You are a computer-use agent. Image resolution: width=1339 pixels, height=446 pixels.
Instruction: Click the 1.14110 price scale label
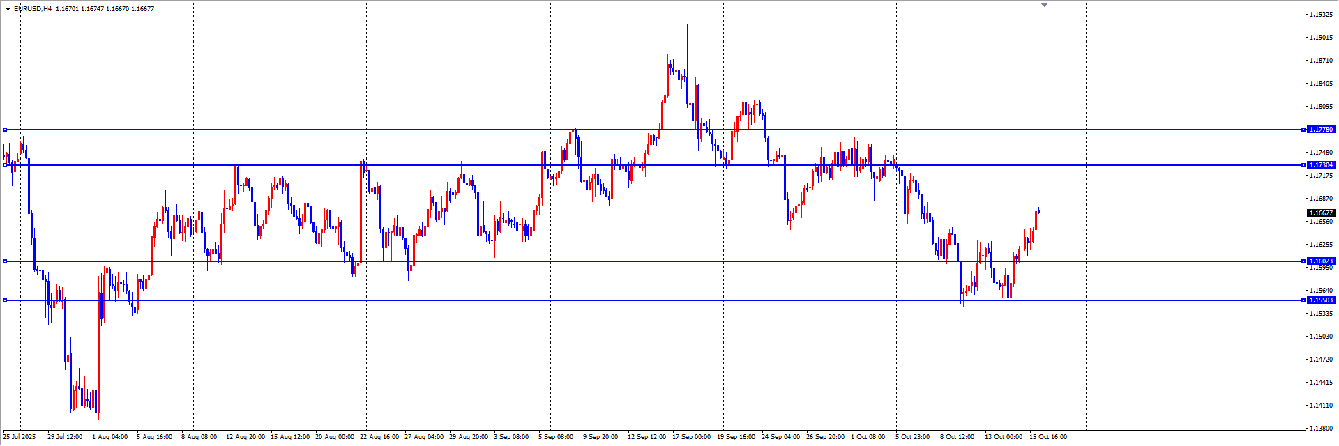pyautogui.click(x=1321, y=406)
